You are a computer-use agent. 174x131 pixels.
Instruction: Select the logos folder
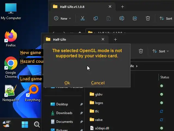point(96,103)
